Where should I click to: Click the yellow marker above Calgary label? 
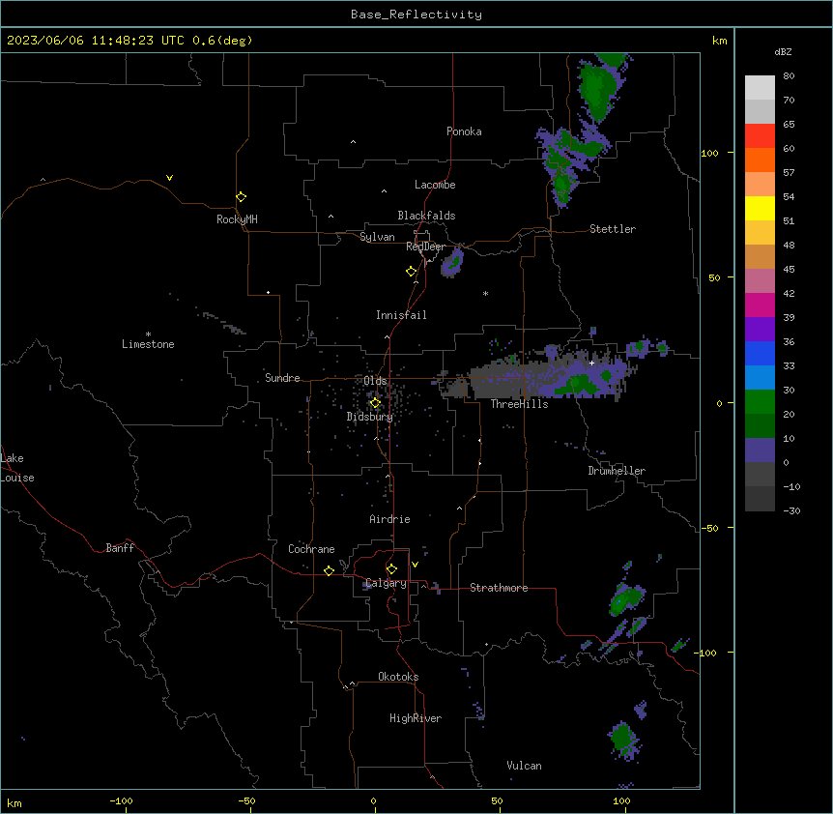[391, 569]
